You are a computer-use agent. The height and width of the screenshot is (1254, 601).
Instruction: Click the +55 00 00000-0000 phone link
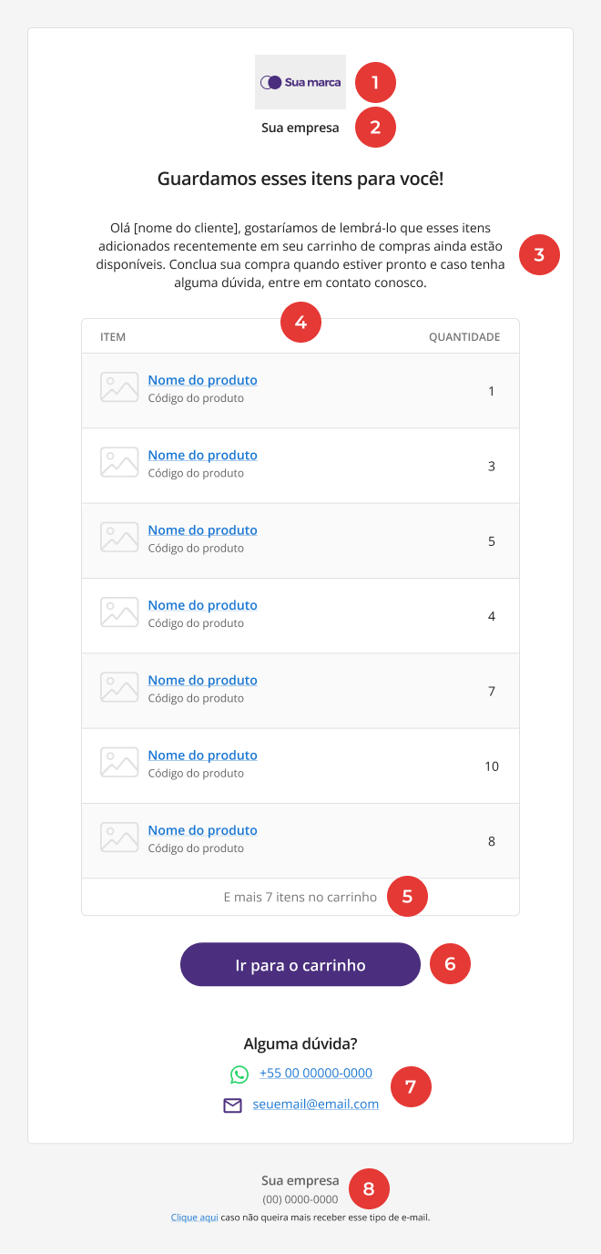pyautogui.click(x=316, y=1073)
